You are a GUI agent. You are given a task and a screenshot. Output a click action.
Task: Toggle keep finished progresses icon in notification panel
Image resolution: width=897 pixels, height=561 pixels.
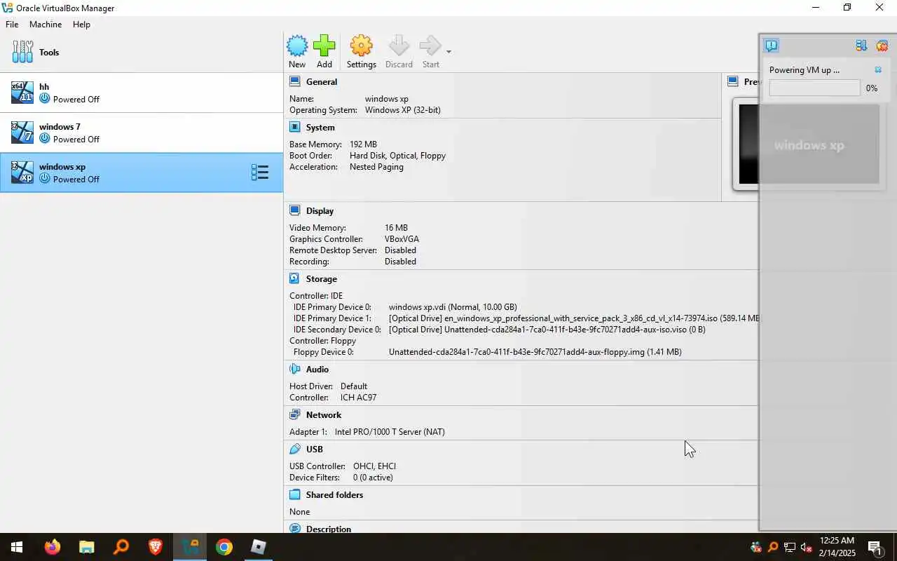861,46
